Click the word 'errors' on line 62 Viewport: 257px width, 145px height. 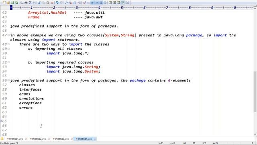click(x=26, y=108)
